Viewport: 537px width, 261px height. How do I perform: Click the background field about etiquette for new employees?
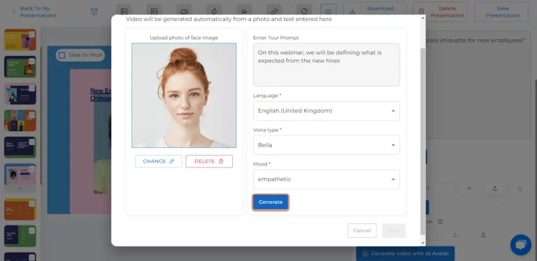tap(478, 85)
